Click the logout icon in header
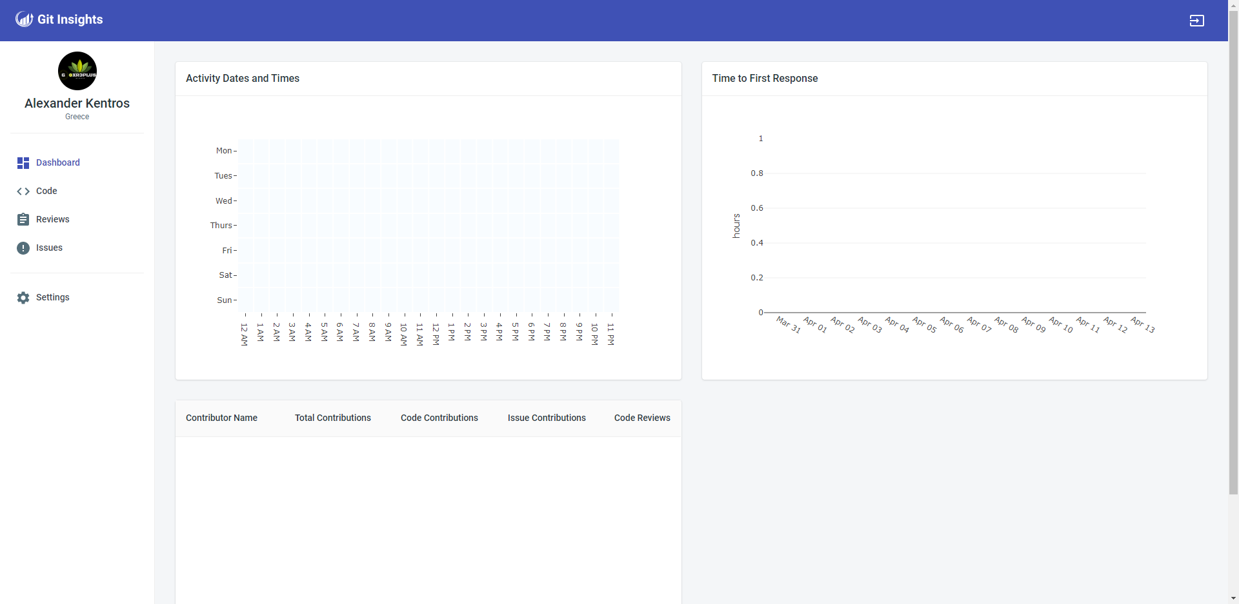This screenshot has width=1239, height=604. 1197,21
